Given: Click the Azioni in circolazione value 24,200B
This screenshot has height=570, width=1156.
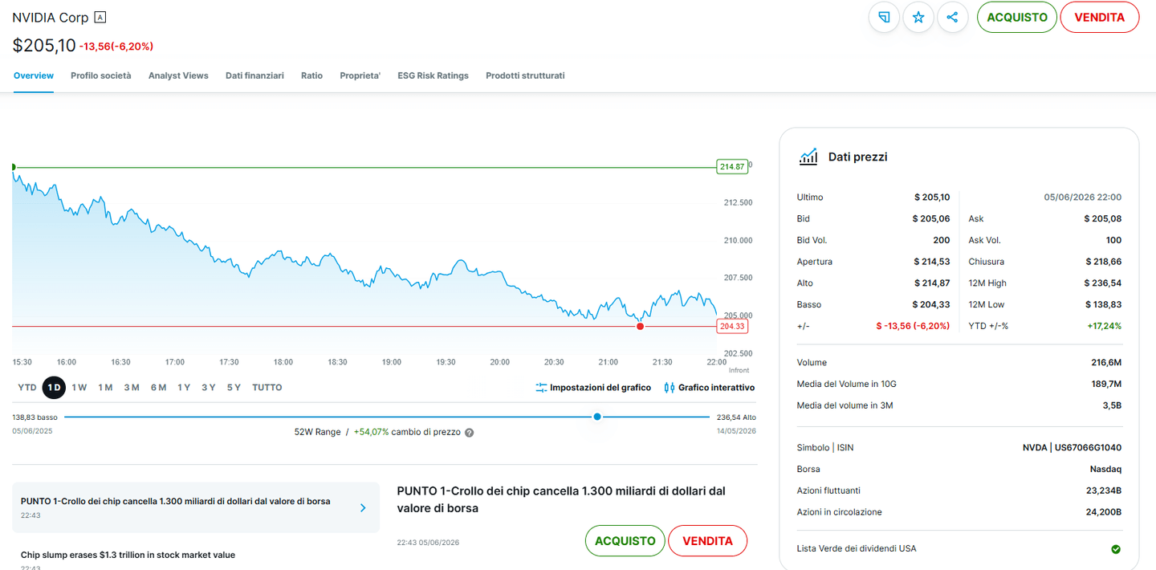Looking at the screenshot, I should click(x=1103, y=512).
